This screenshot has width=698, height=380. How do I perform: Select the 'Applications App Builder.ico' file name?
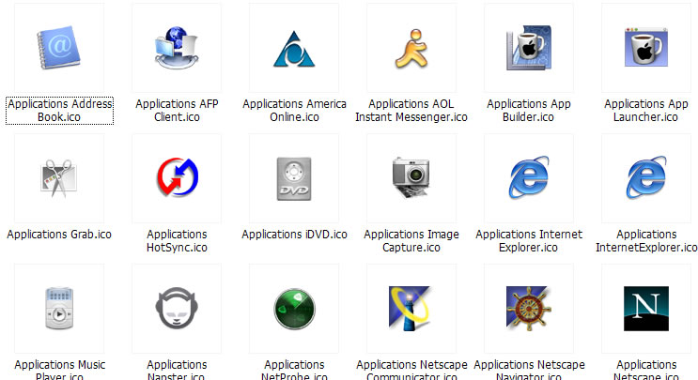click(529, 111)
